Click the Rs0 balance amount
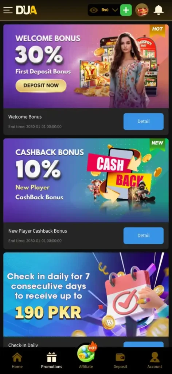 click(105, 10)
